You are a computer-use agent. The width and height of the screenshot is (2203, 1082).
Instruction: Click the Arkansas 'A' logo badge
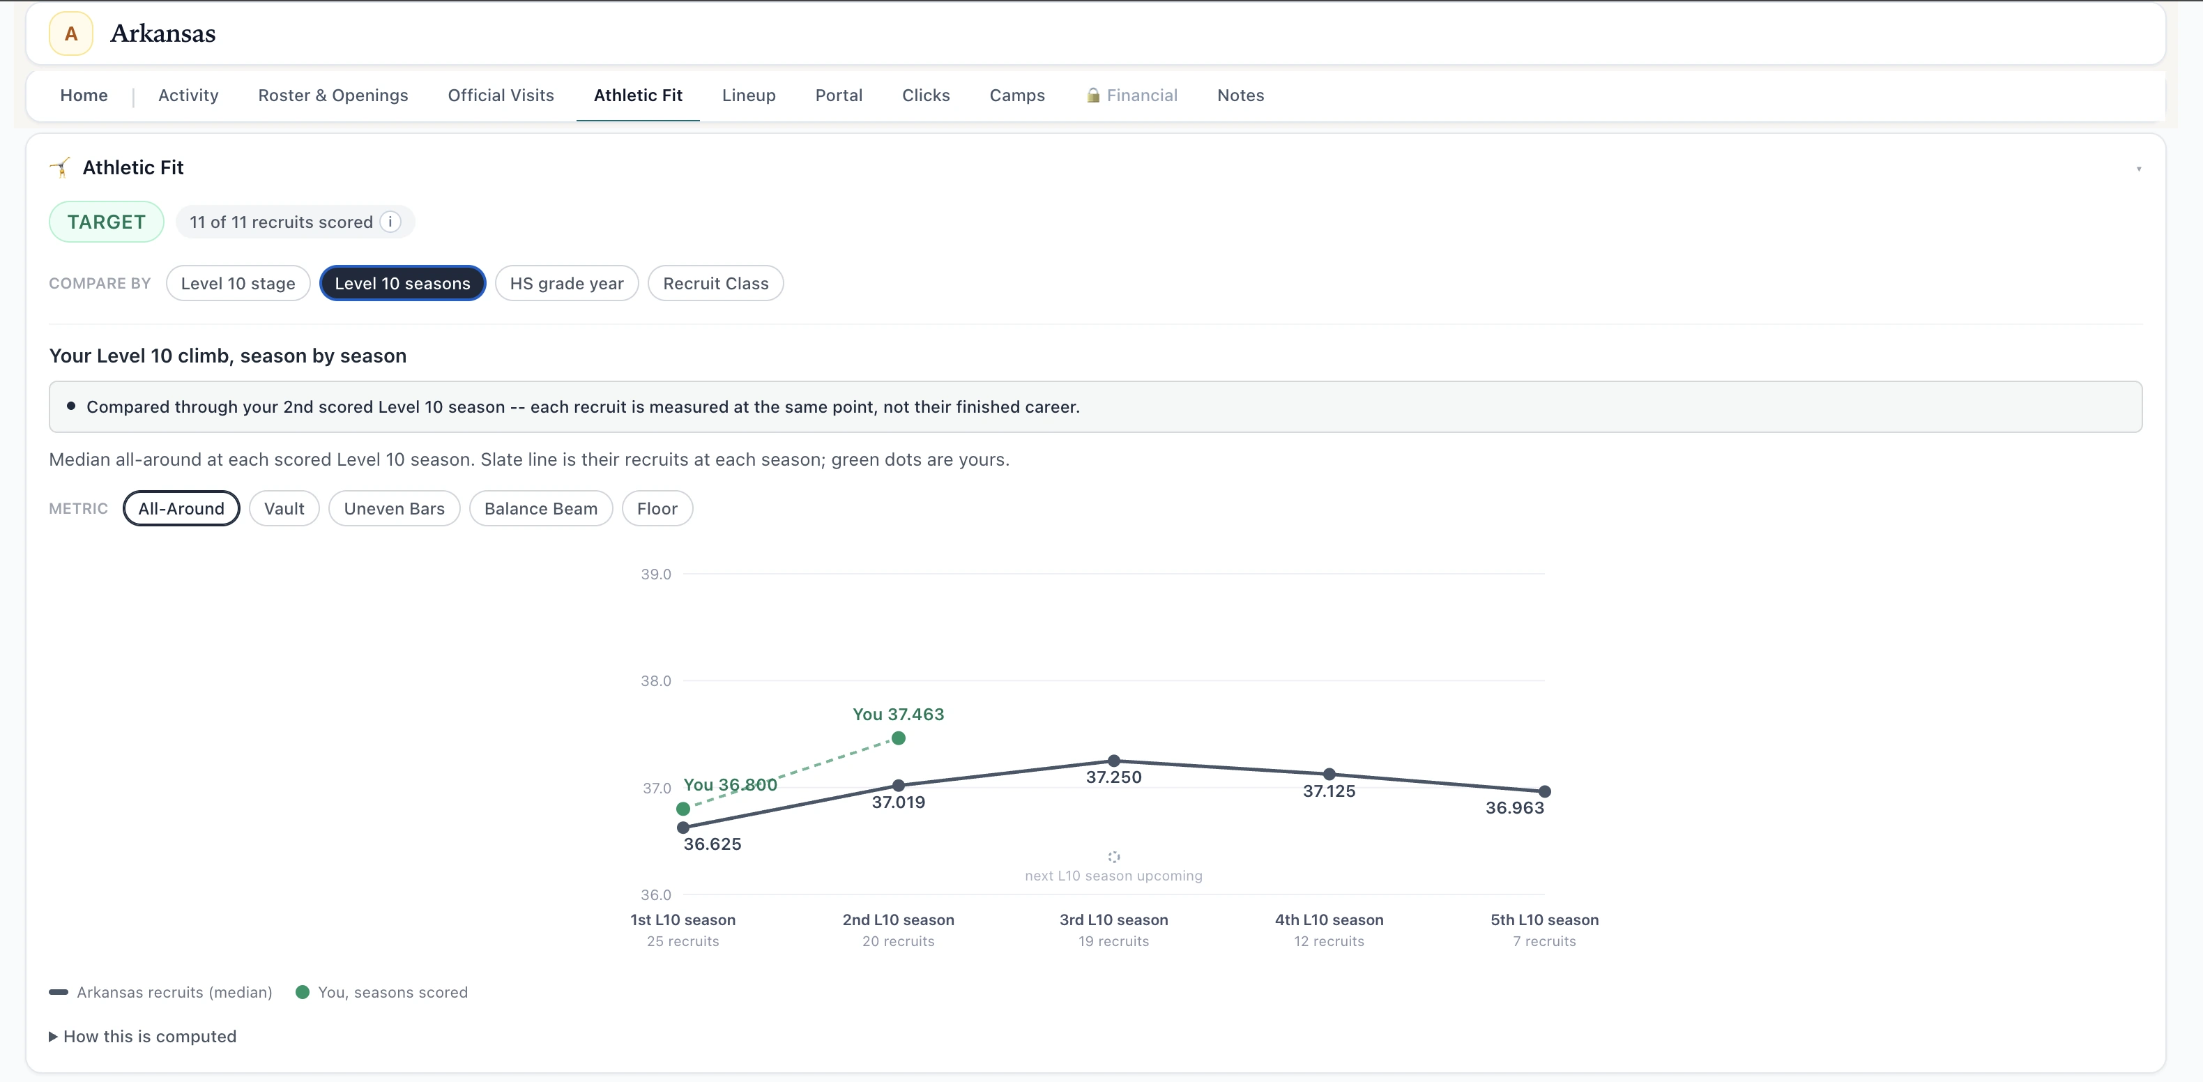[71, 33]
